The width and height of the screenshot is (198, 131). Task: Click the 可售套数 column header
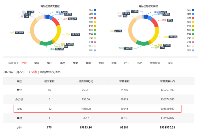(124, 81)
